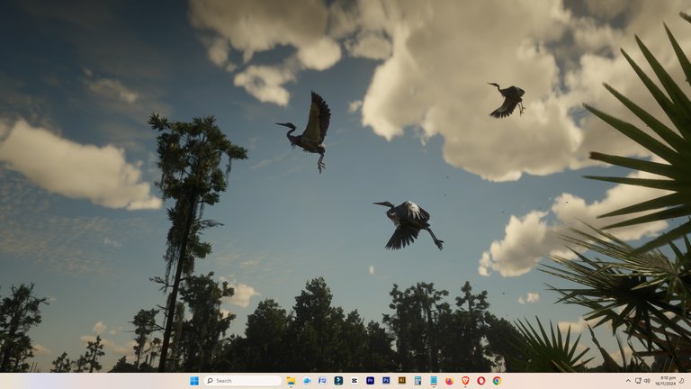
Task: Launch Adobe Illustrator from the taskbar
Action: point(402,381)
